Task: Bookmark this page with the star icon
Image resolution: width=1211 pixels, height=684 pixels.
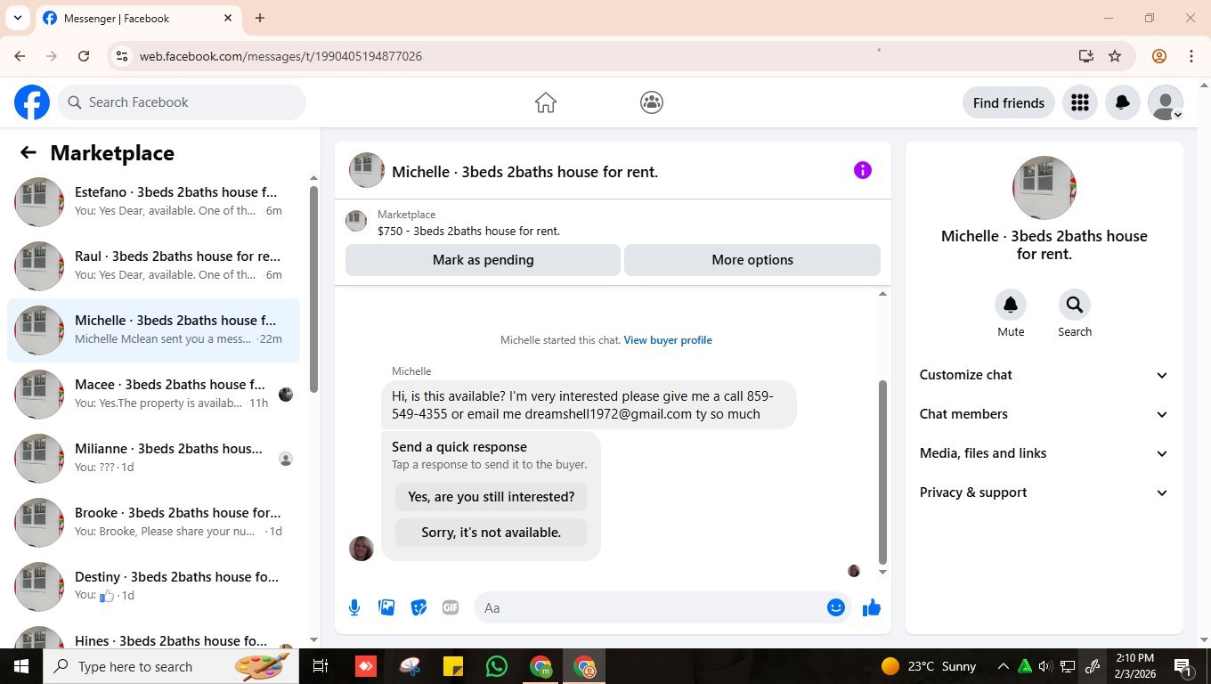Action: pyautogui.click(x=1115, y=56)
